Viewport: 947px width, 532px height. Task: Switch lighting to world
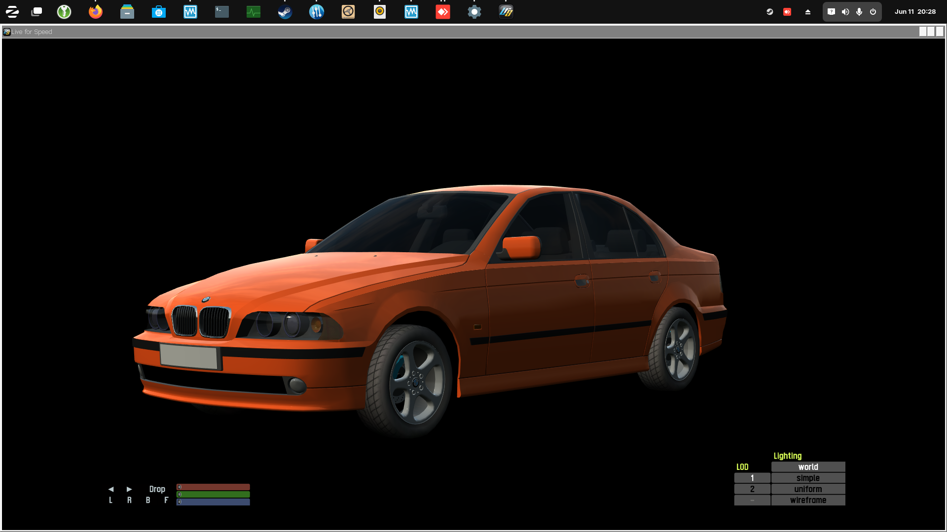tap(808, 467)
